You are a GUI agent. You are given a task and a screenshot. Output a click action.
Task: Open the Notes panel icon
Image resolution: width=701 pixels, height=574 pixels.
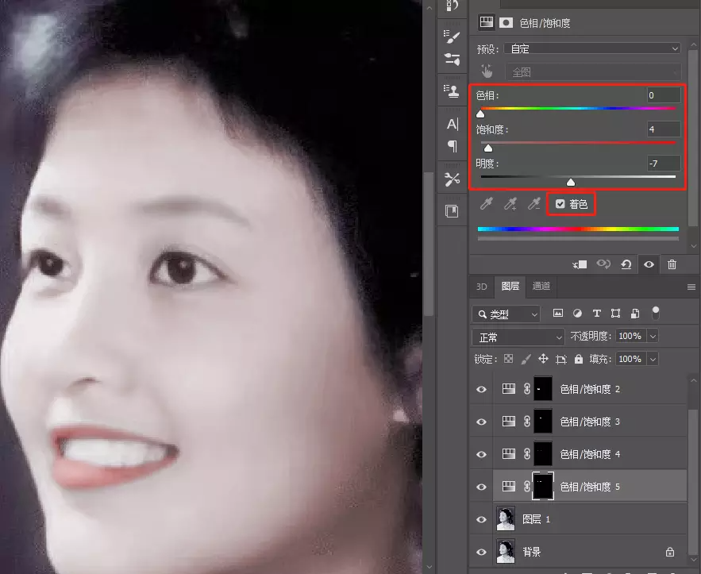(452, 211)
